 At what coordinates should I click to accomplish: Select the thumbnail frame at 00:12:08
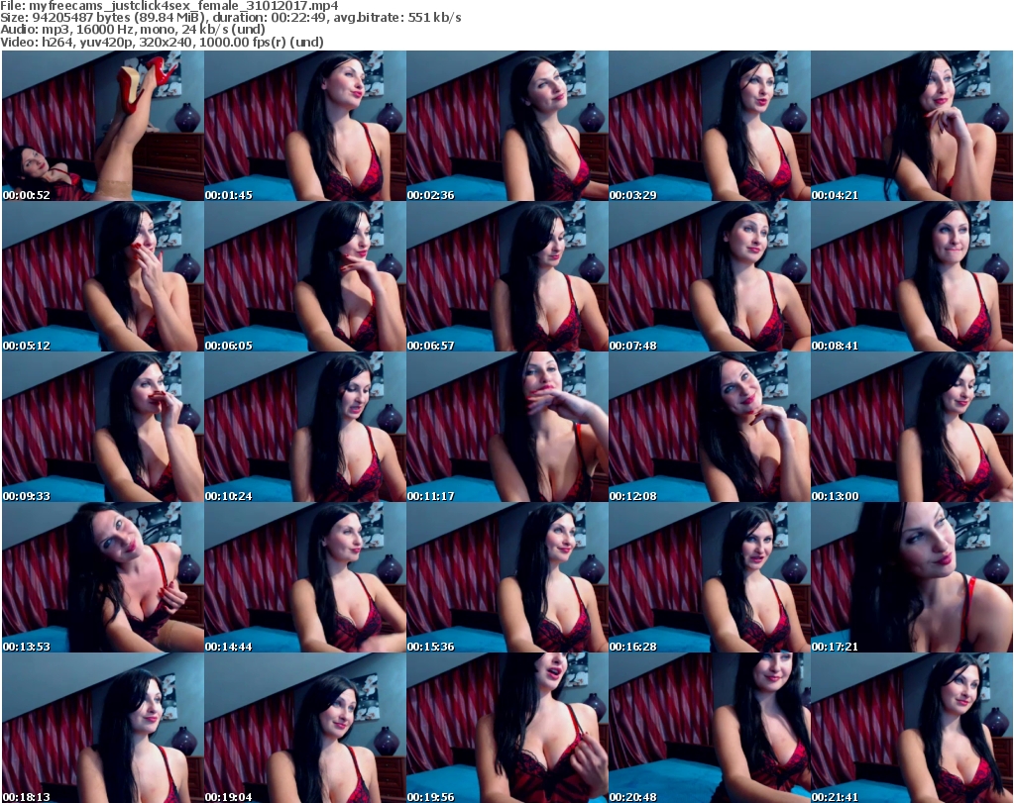(709, 427)
